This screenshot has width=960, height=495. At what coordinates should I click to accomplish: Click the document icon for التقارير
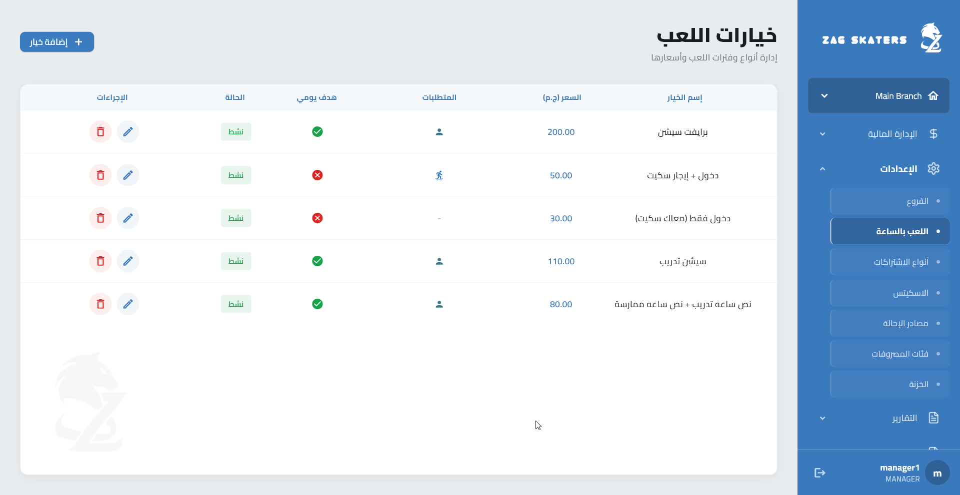tap(933, 418)
